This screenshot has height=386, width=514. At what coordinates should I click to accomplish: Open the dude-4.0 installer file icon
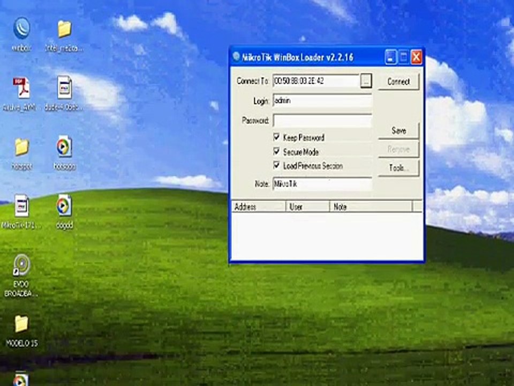pyautogui.click(x=65, y=87)
